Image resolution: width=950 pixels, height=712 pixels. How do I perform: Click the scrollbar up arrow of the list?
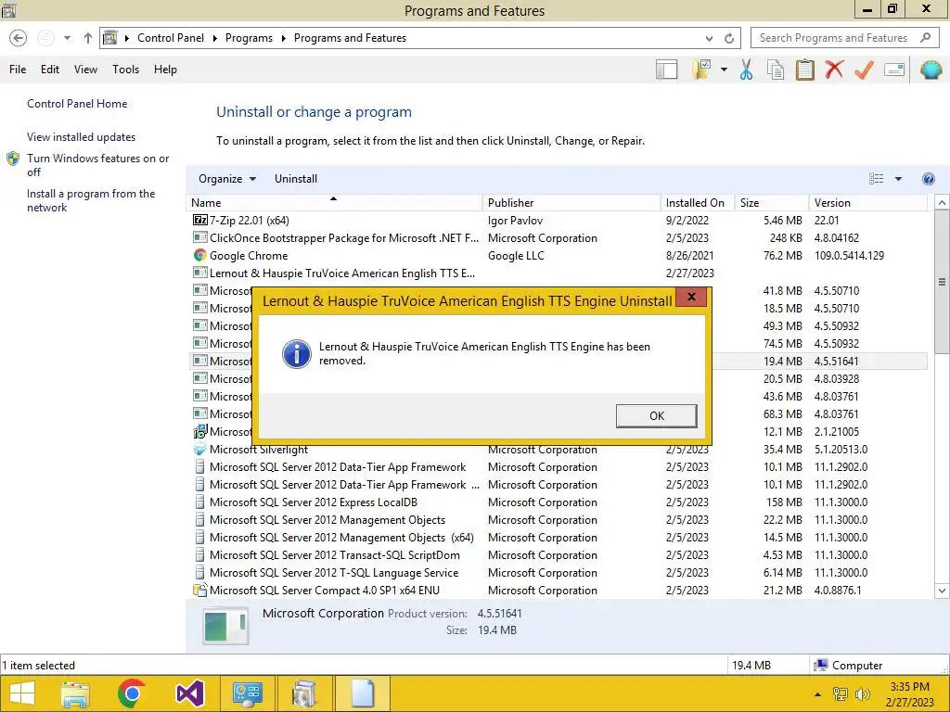point(943,203)
